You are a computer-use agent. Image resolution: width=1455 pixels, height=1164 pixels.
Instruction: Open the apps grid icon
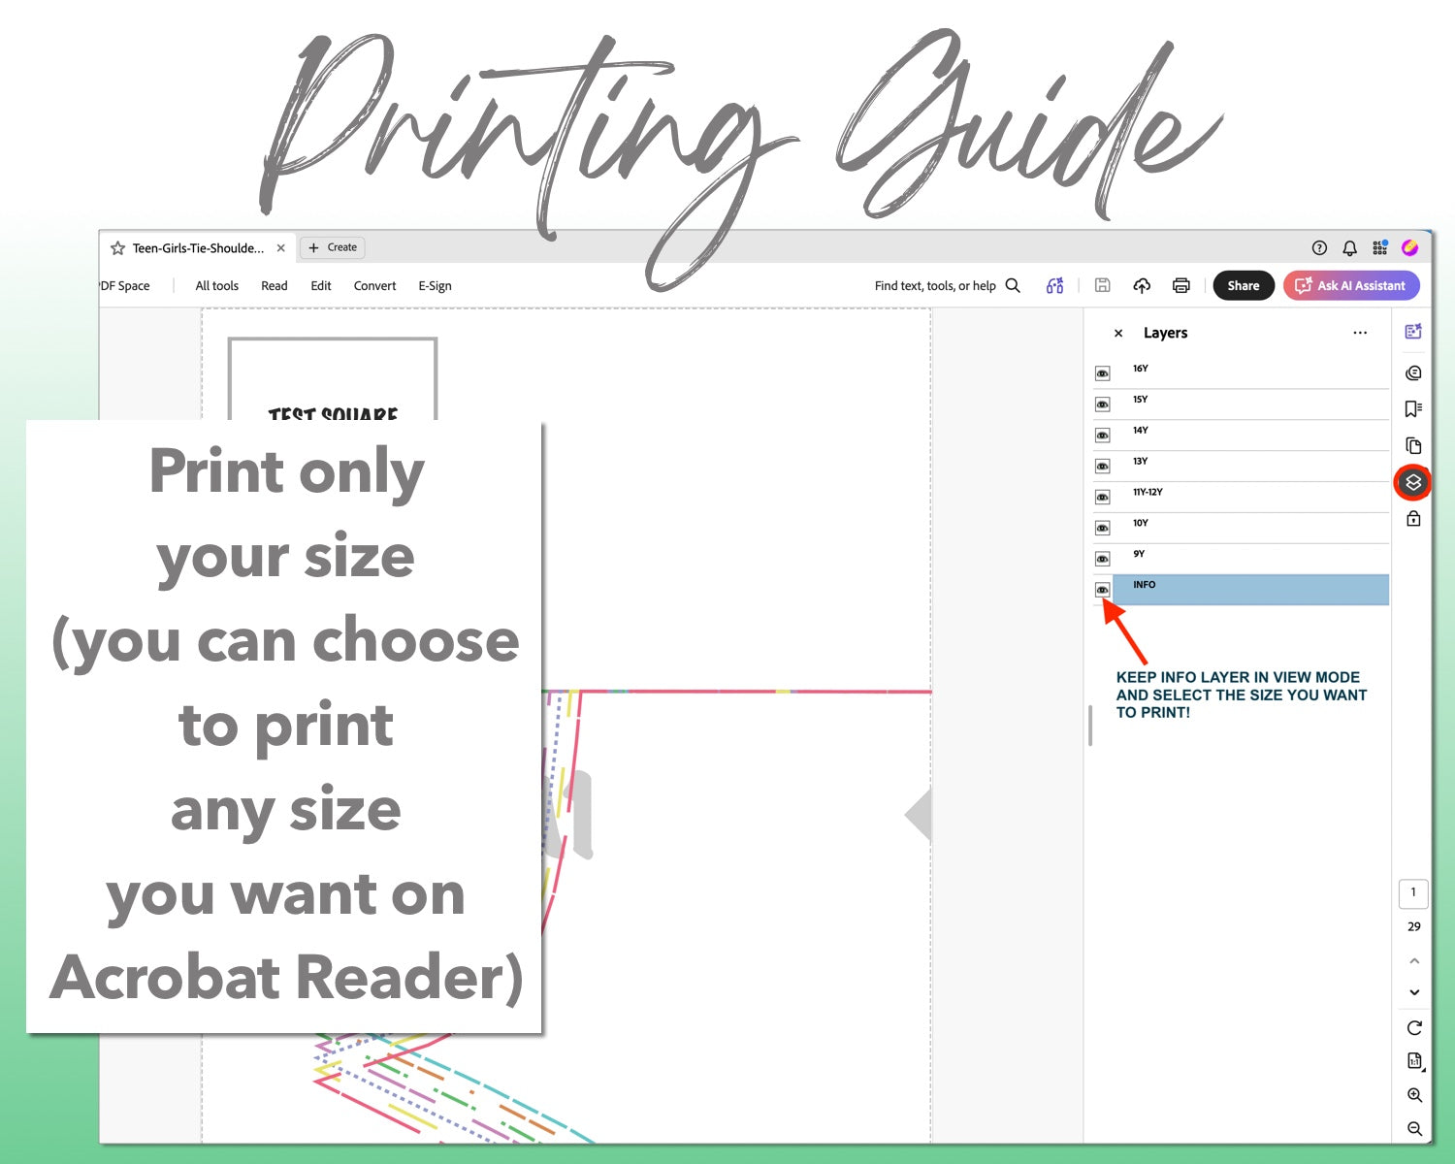point(1379,248)
